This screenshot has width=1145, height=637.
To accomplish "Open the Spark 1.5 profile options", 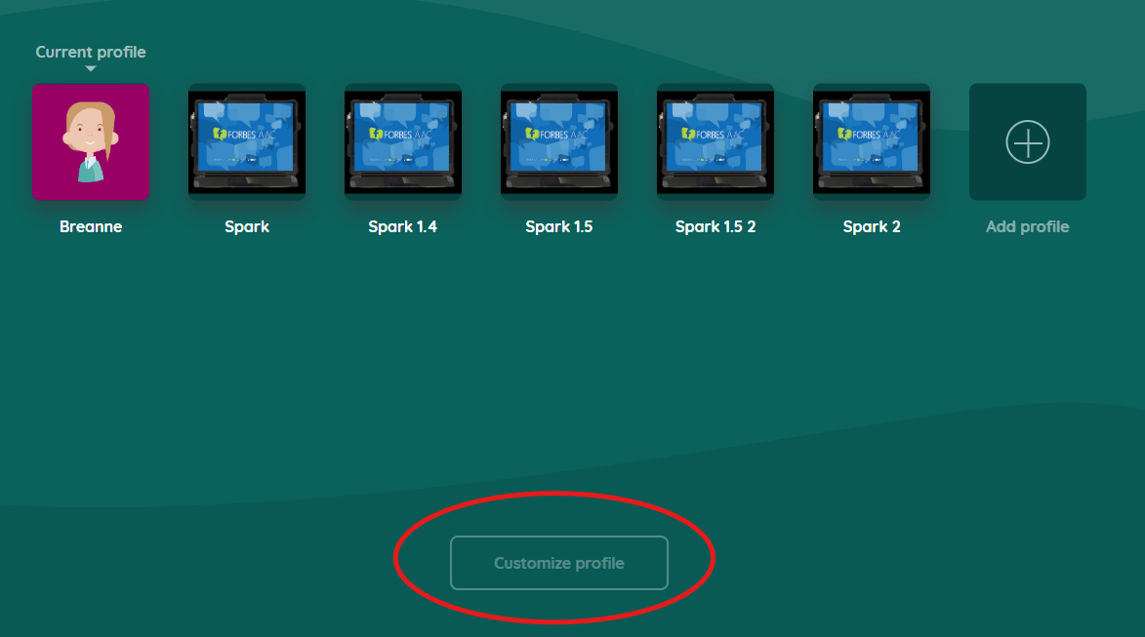I will pos(559,141).
